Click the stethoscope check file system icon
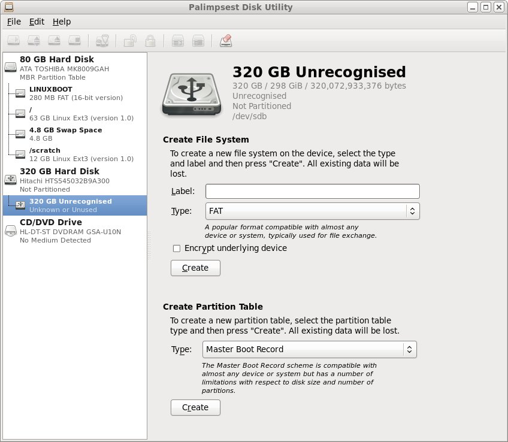 pyautogui.click(x=102, y=41)
